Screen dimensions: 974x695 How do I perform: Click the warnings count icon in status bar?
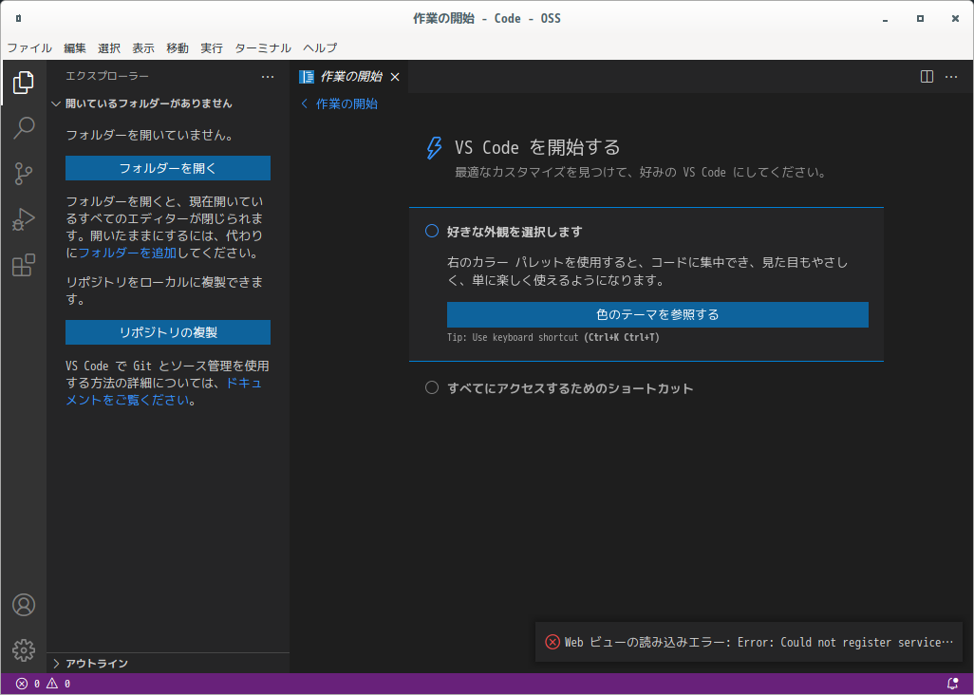pos(52,684)
